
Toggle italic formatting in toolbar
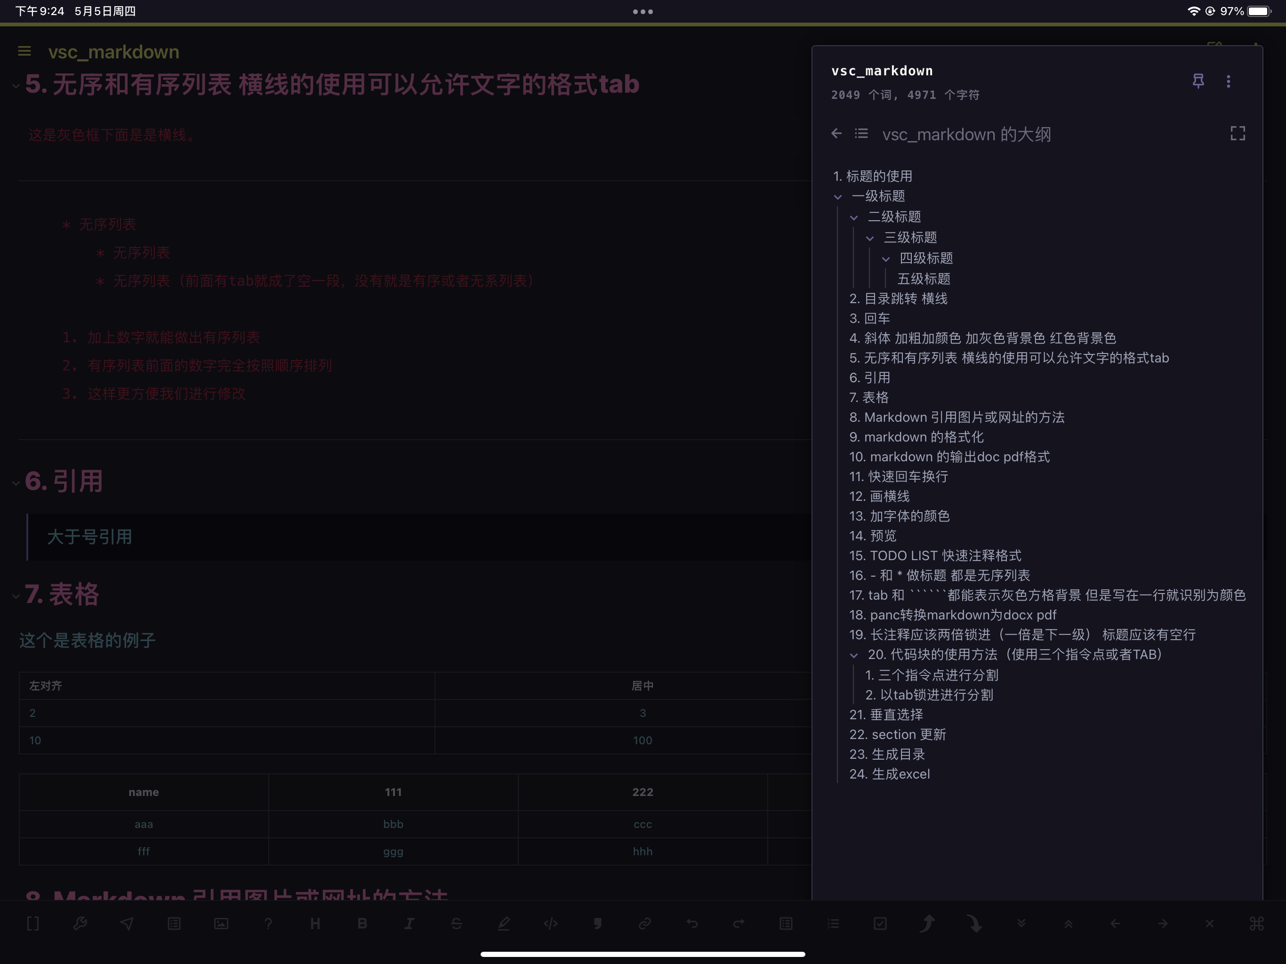(x=409, y=924)
